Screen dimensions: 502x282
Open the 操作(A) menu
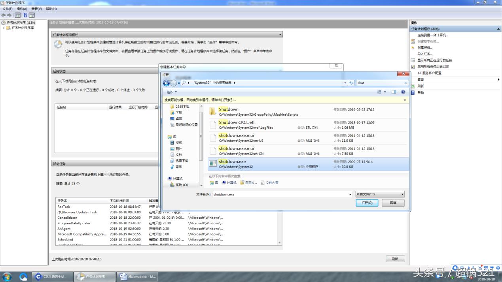(22, 9)
